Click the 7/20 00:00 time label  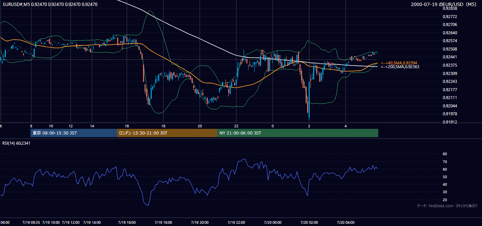coord(273,223)
